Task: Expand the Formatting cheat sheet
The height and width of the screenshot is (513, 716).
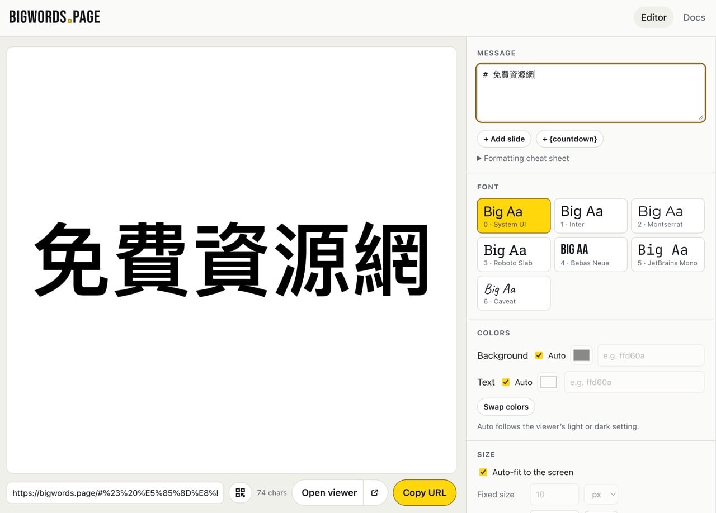Action: tap(523, 158)
